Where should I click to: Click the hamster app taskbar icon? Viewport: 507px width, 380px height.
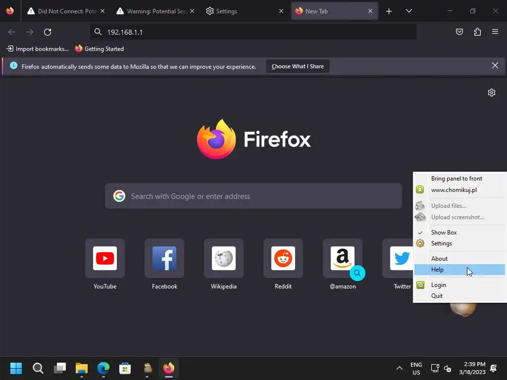[x=148, y=368]
